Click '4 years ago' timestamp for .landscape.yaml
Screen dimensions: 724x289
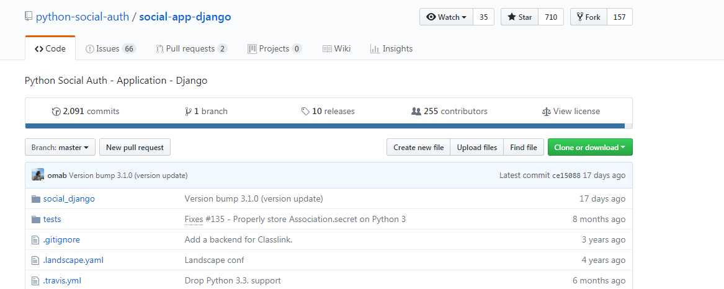point(604,260)
